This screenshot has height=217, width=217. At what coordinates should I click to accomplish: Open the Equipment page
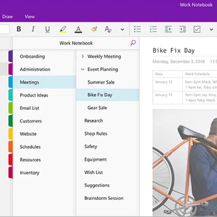click(108, 159)
